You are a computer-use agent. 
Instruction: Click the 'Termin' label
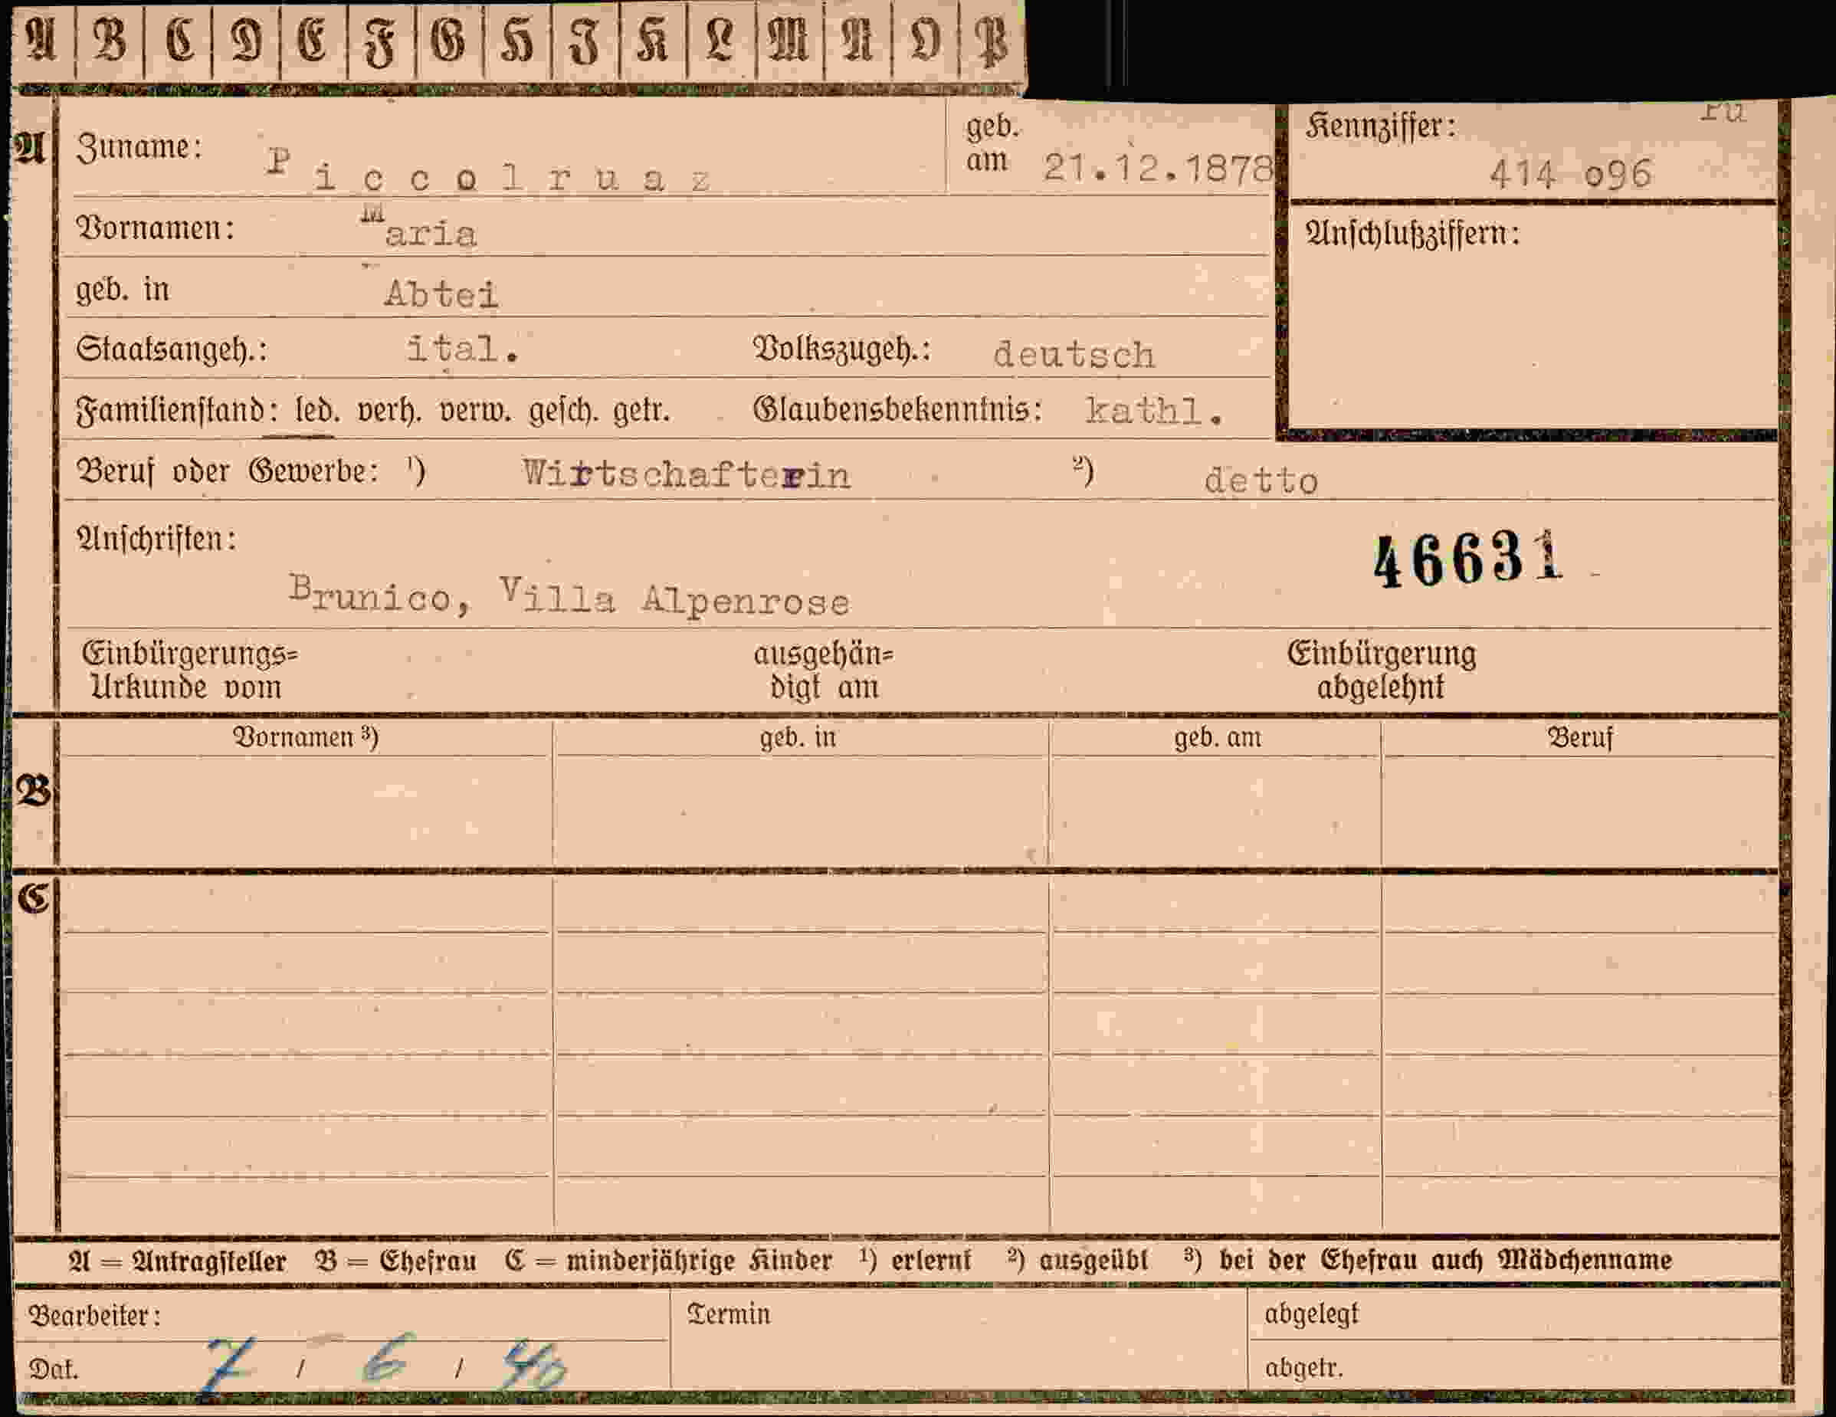(x=728, y=1314)
